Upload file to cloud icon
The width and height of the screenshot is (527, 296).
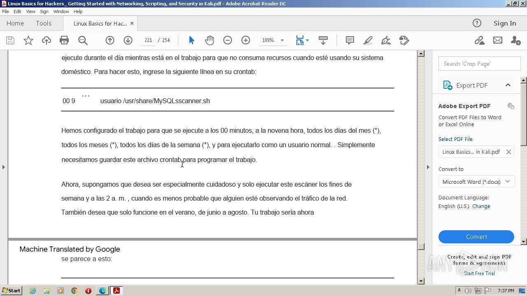(x=47, y=40)
